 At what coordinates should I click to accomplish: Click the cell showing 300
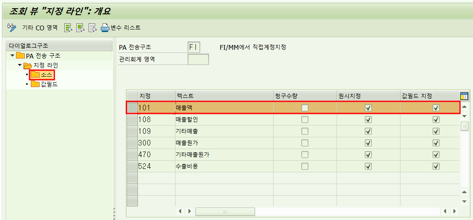point(156,142)
